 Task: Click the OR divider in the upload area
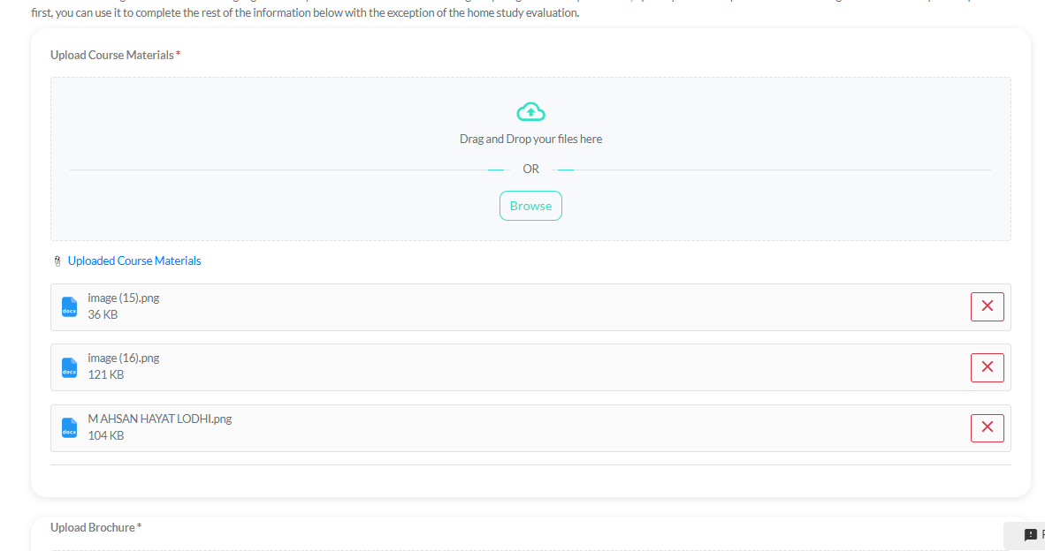point(530,170)
